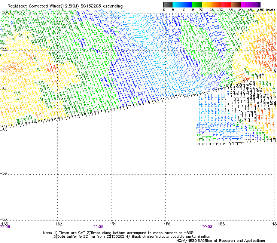The height and width of the screenshot is (243, 277).
Task: Click the yellow 20-25 knots legend swatch
Action: [207, 4]
